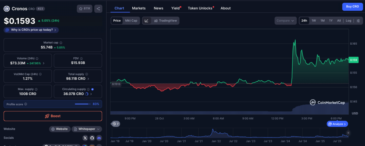Switch chart to Mkt Cap view
Viewport: 365px width, 146px height.
[x=131, y=21]
